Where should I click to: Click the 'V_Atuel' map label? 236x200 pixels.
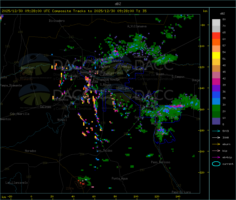(135, 97)
